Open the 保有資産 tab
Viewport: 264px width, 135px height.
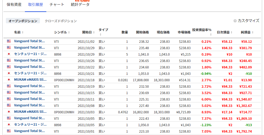[14, 5]
